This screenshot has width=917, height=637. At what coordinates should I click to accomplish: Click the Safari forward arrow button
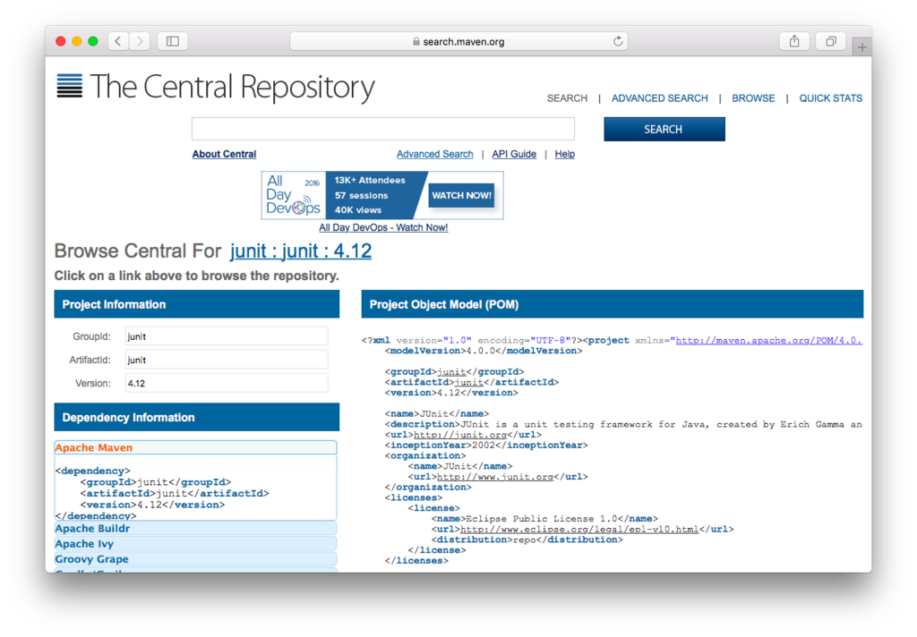click(140, 41)
